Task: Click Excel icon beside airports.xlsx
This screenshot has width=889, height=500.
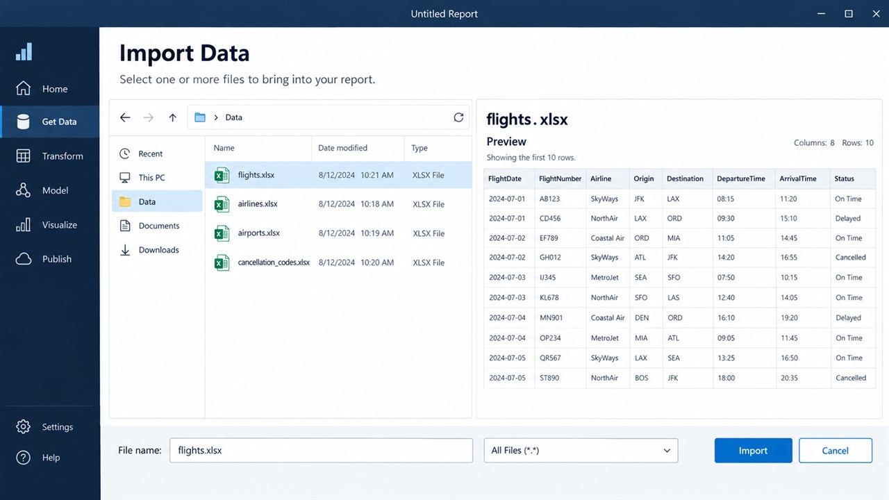Action: coord(222,233)
